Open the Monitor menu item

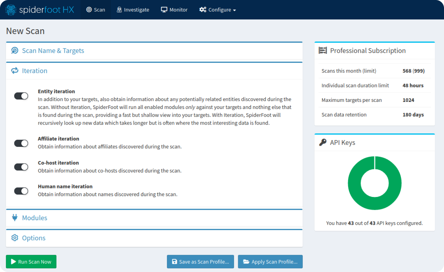tap(174, 10)
